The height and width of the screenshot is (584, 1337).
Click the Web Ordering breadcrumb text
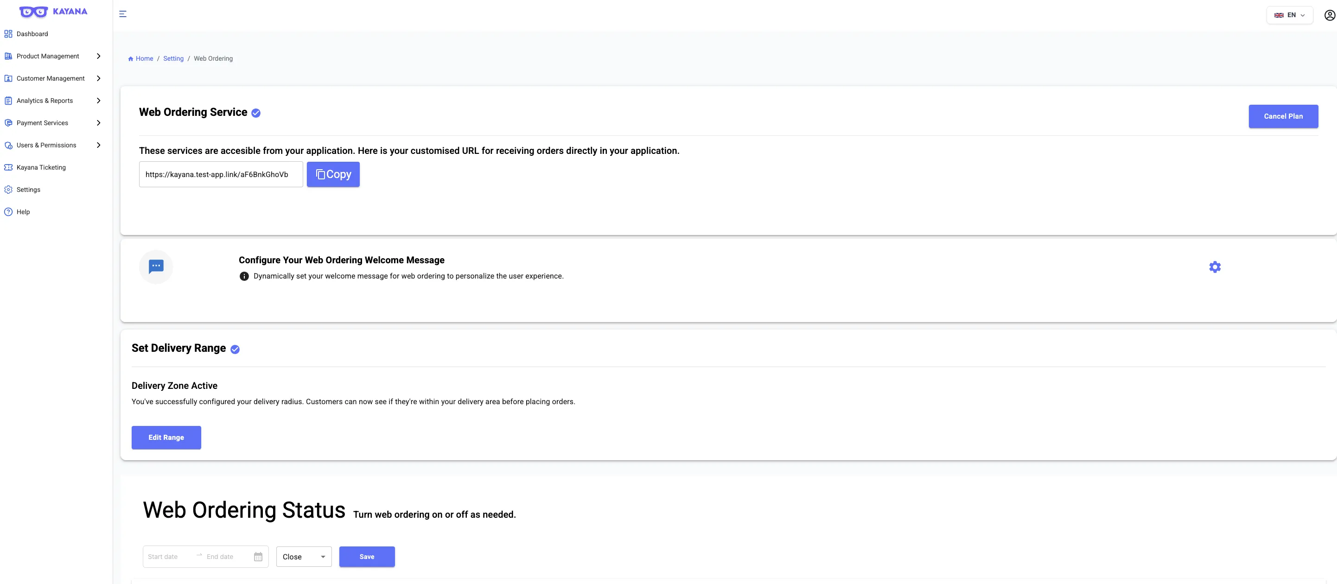pos(213,59)
